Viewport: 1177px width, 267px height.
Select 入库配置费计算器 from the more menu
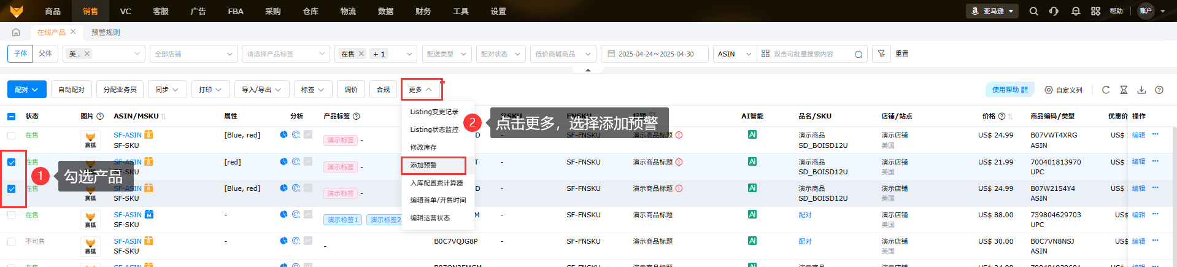[x=437, y=183]
